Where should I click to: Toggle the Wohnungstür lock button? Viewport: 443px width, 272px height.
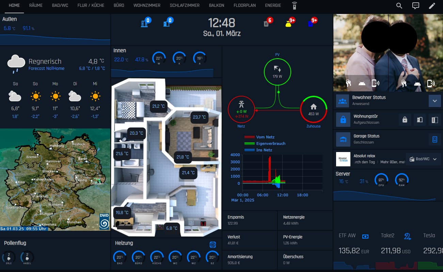click(405, 120)
